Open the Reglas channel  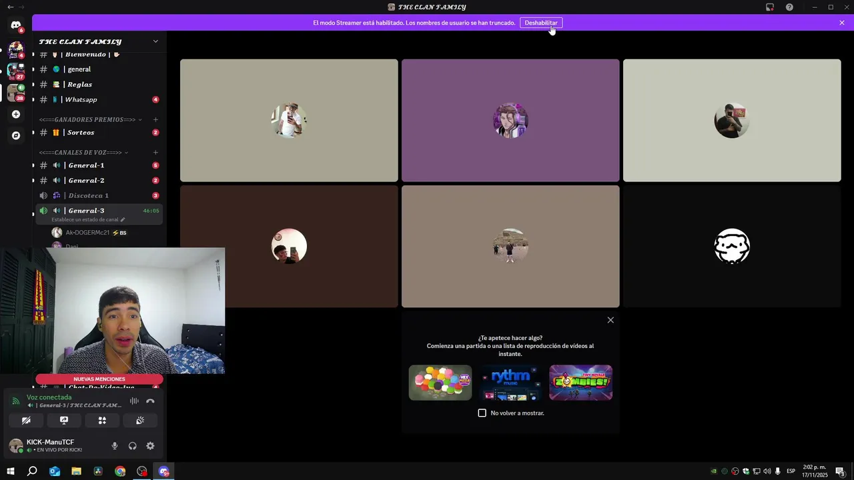[99, 85]
